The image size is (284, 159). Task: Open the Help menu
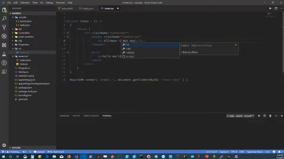[x=70, y=3]
